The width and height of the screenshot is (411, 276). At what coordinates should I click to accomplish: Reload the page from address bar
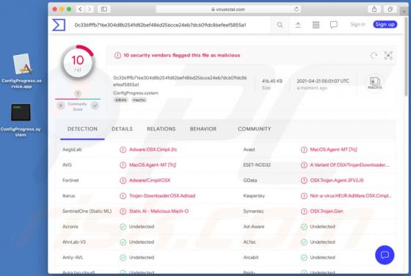(x=297, y=9)
